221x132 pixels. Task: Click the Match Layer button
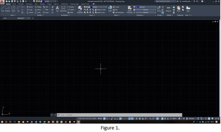tap(100, 12)
